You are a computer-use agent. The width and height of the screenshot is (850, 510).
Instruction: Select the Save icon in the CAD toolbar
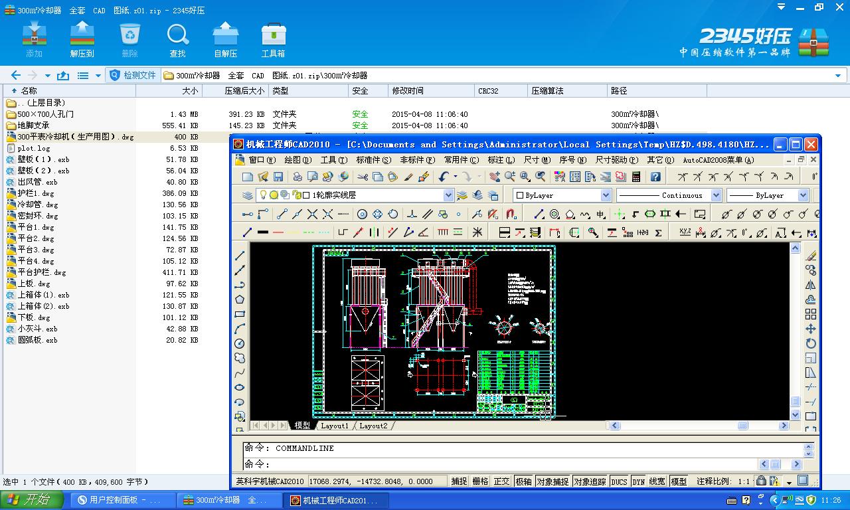coord(277,176)
